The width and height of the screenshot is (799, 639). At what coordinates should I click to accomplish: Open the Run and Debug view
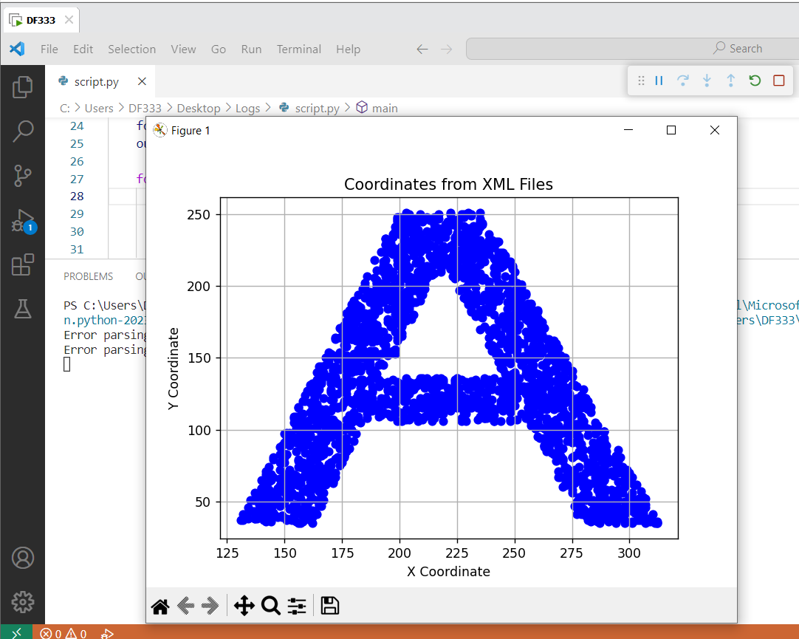23,221
